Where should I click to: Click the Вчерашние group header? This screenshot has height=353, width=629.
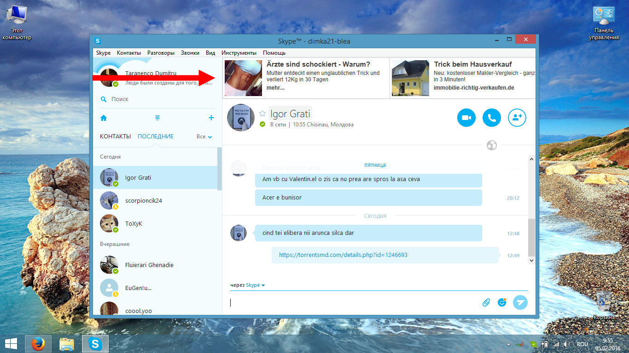coord(115,244)
